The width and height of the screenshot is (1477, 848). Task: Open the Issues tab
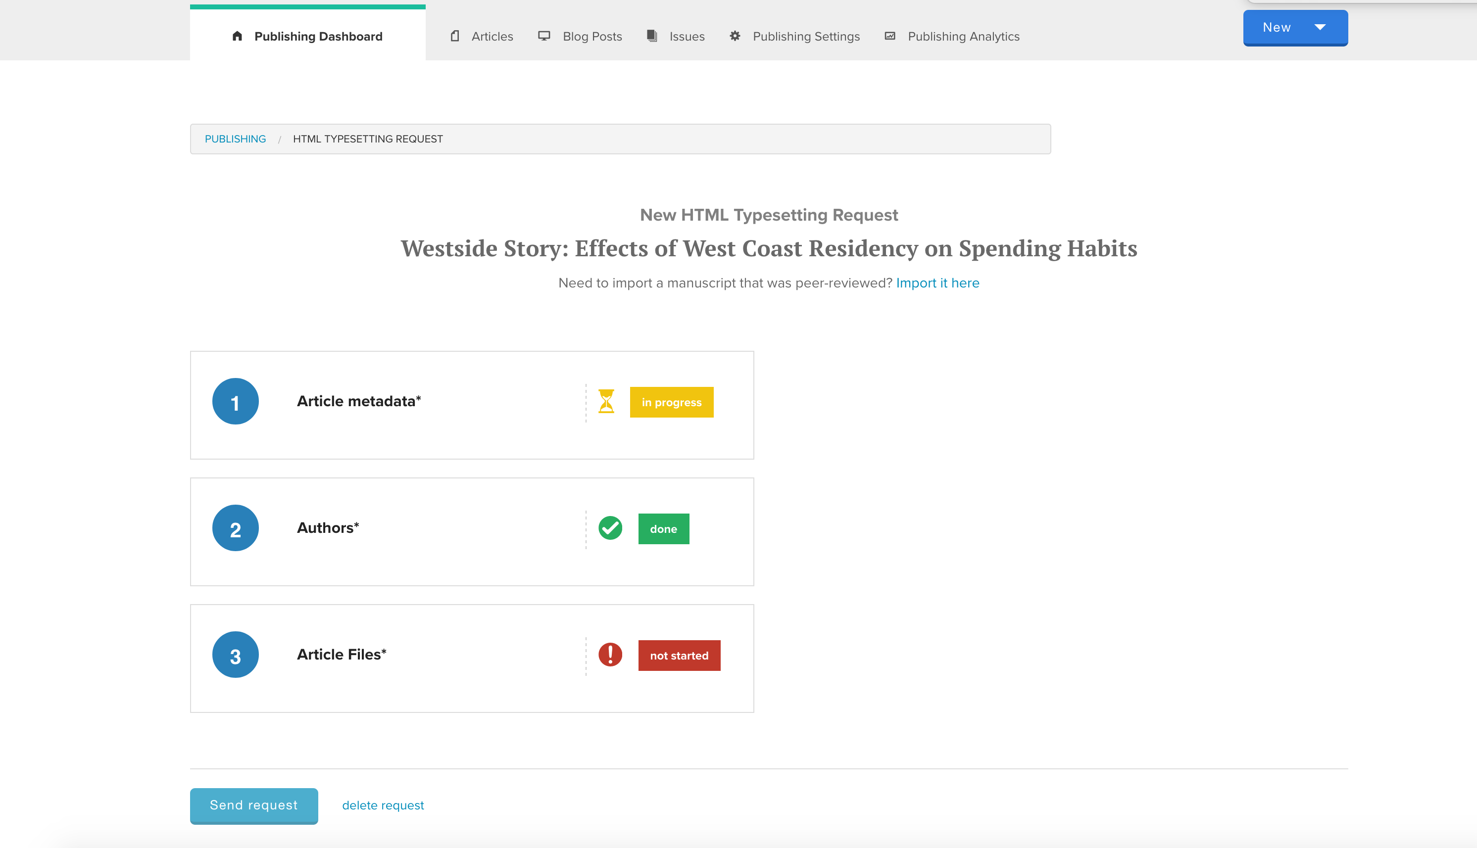pyautogui.click(x=676, y=36)
